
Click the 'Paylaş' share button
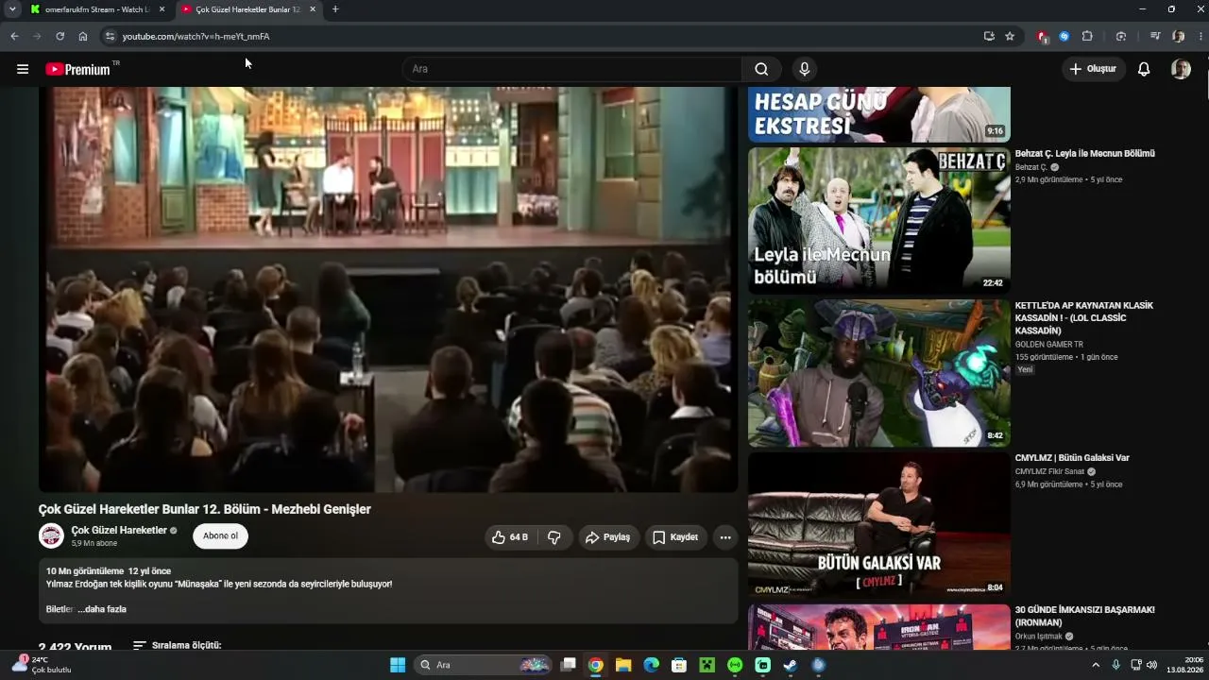point(609,537)
